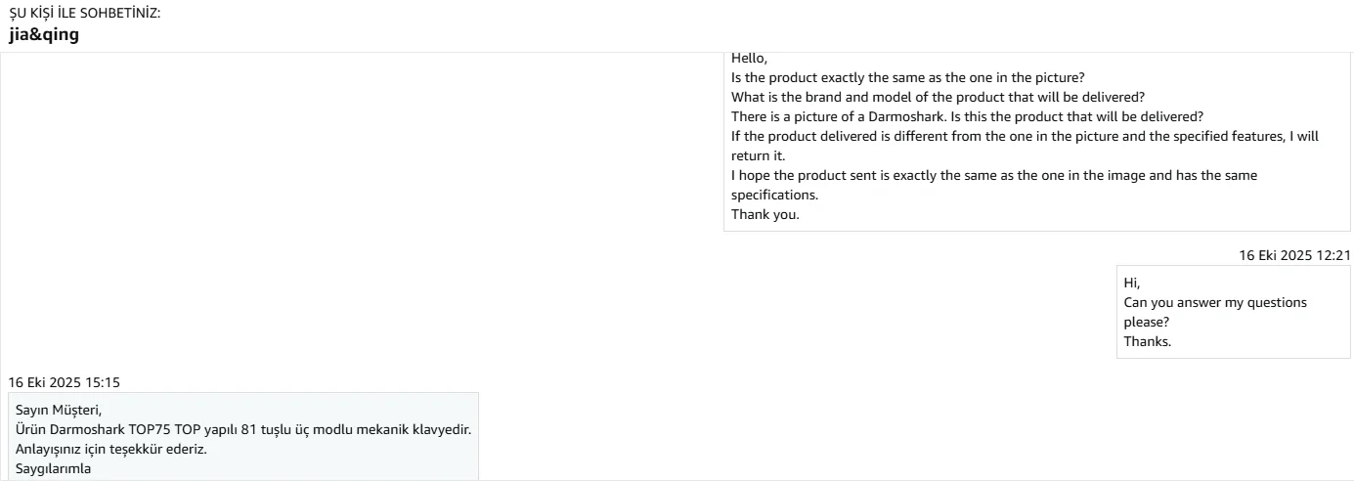Click the word 'specifications.' in the message
1354x481 pixels.
pos(774,195)
